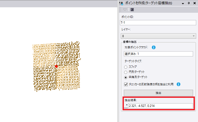
Task: Click the 抽出結果 coordinate field
Action: coord(161,106)
